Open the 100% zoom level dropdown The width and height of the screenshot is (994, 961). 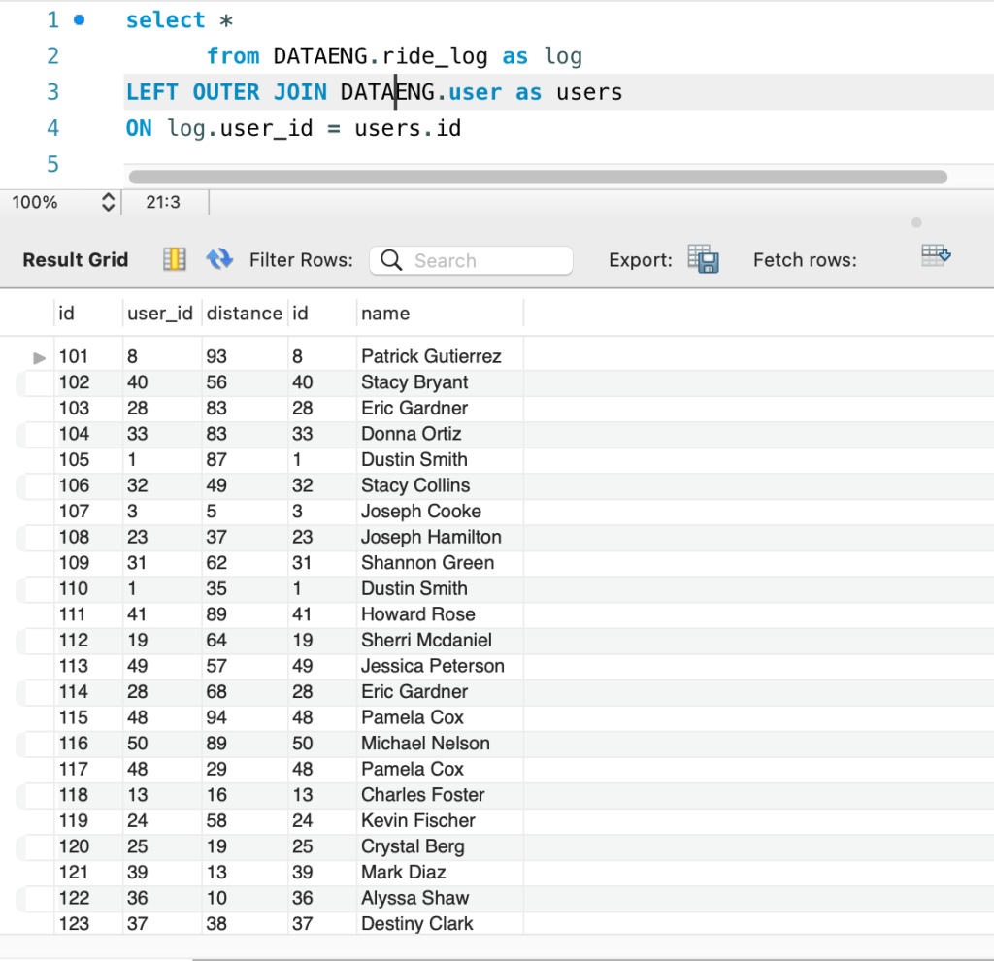(108, 202)
